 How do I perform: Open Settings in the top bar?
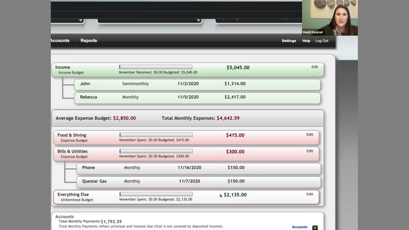289,41
